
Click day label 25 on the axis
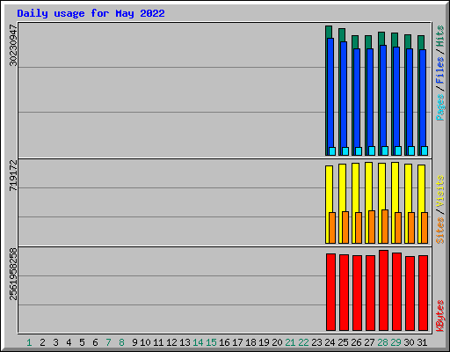(x=343, y=342)
